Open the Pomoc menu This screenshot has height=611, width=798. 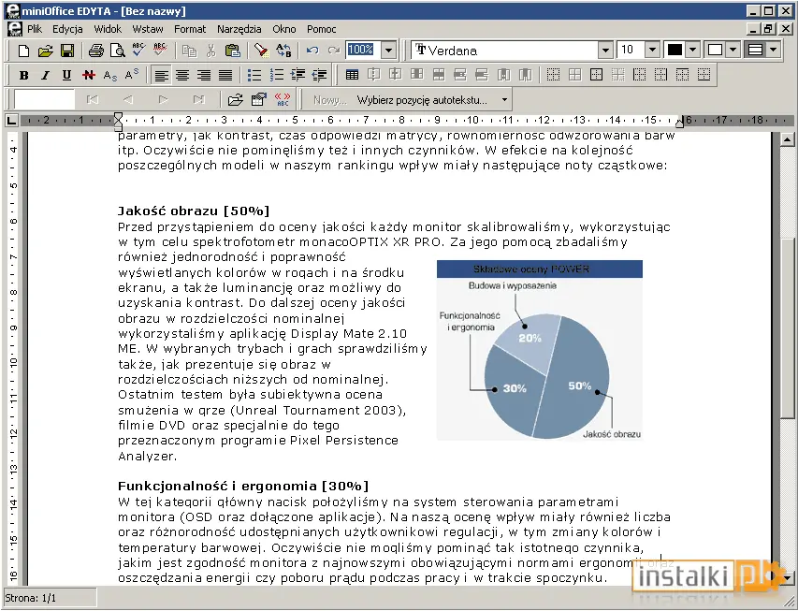(321, 29)
